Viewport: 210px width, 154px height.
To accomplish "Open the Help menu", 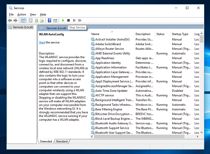I will pos(43,14).
